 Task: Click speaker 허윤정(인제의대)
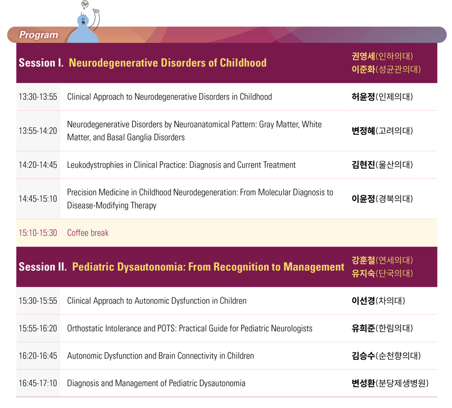click(382, 97)
